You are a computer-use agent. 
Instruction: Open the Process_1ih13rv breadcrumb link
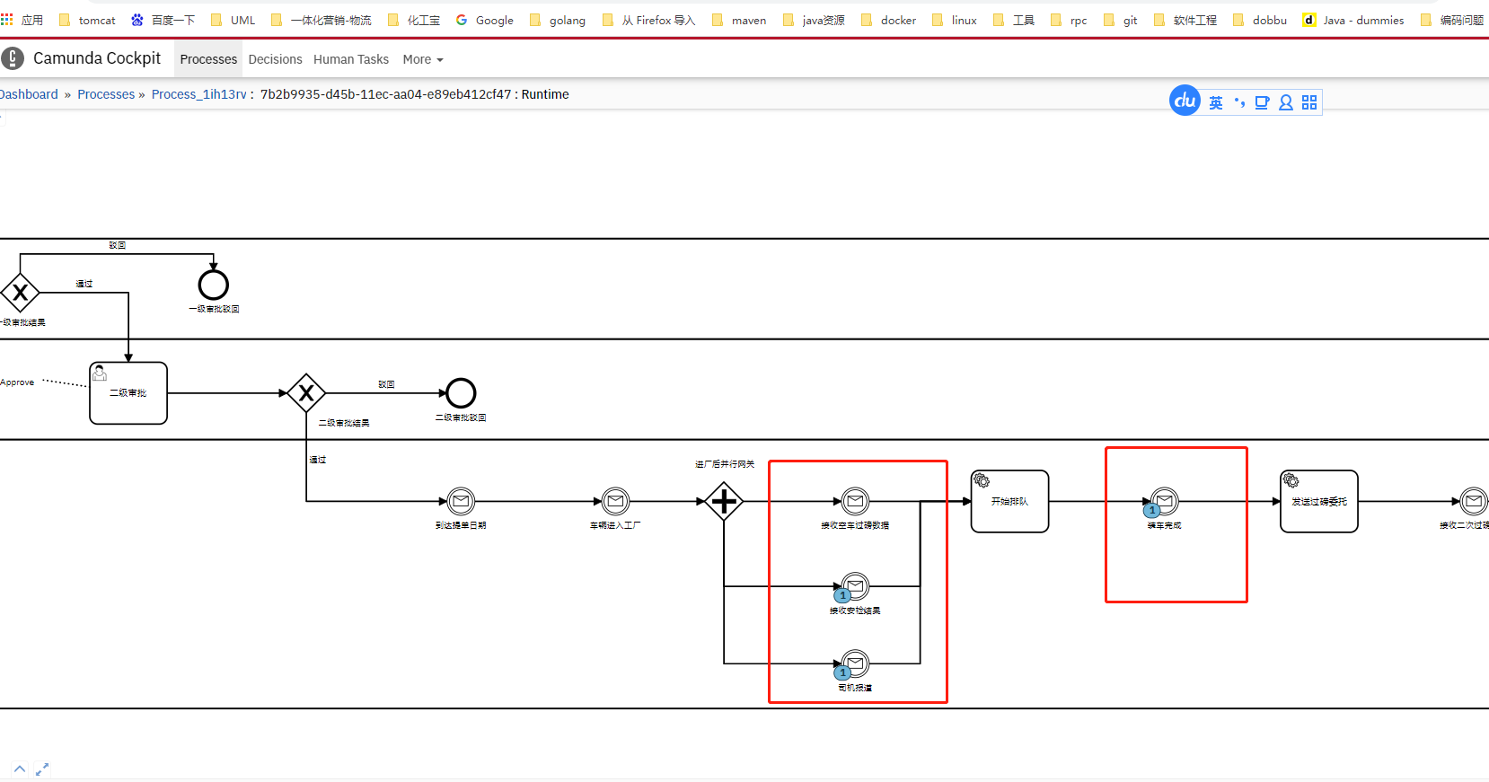pyautogui.click(x=198, y=94)
